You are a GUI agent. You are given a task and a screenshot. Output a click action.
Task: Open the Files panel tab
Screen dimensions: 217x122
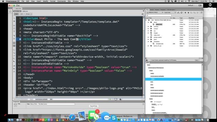(147, 10)
